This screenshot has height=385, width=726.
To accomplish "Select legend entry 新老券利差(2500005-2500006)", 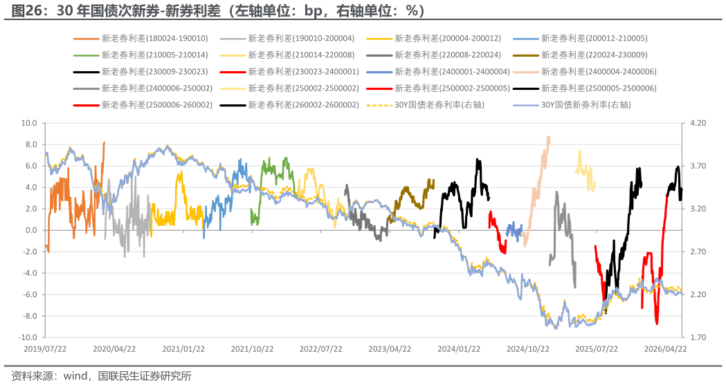I will click(585, 88).
